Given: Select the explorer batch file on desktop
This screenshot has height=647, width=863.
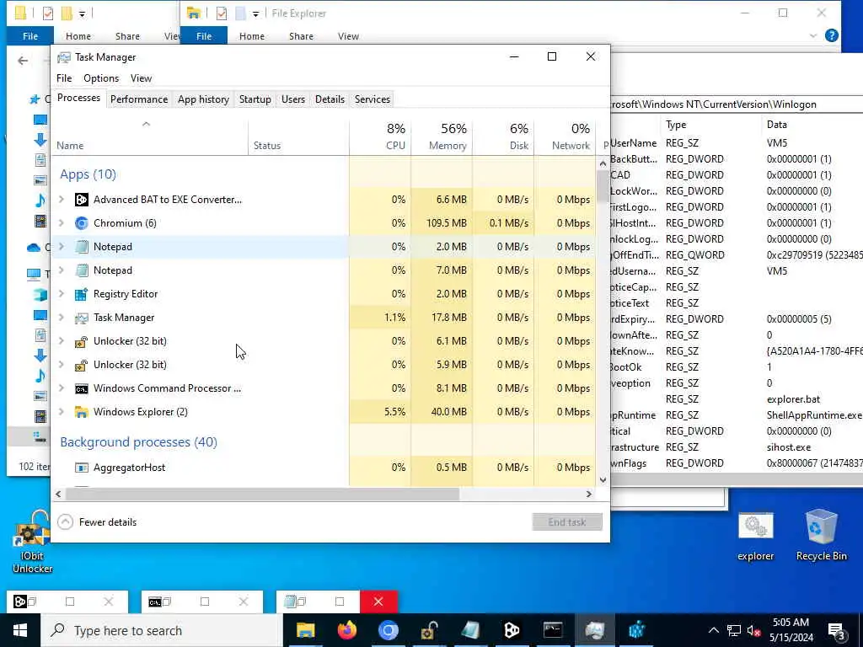Looking at the screenshot, I should pos(756,537).
